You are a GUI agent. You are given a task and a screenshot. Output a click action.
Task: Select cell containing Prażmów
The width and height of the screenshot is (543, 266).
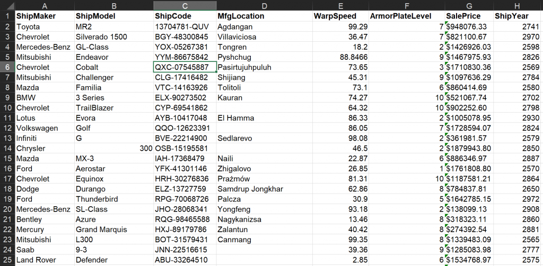coord(265,179)
